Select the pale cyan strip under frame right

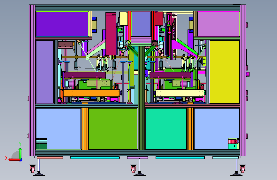226,158
